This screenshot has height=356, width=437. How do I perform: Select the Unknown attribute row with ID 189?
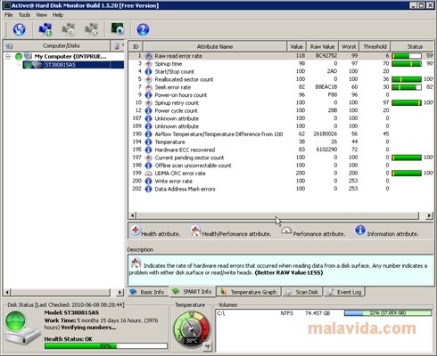click(281, 126)
